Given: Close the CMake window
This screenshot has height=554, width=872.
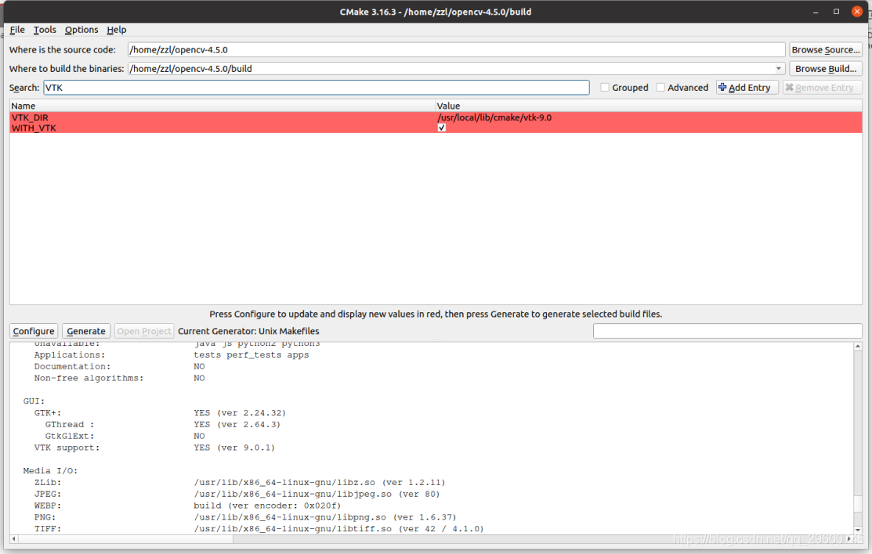Looking at the screenshot, I should click(857, 12).
